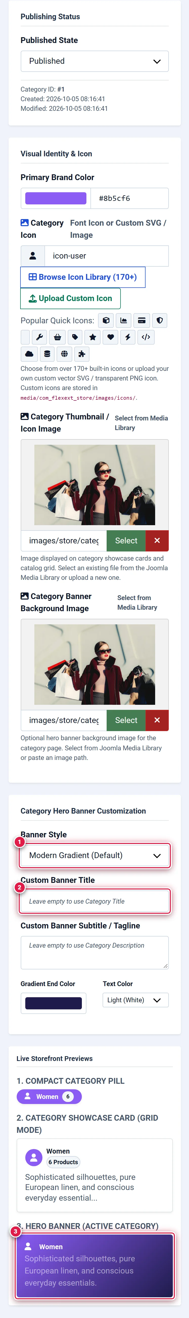Open the Published State dropdown

pos(94,61)
